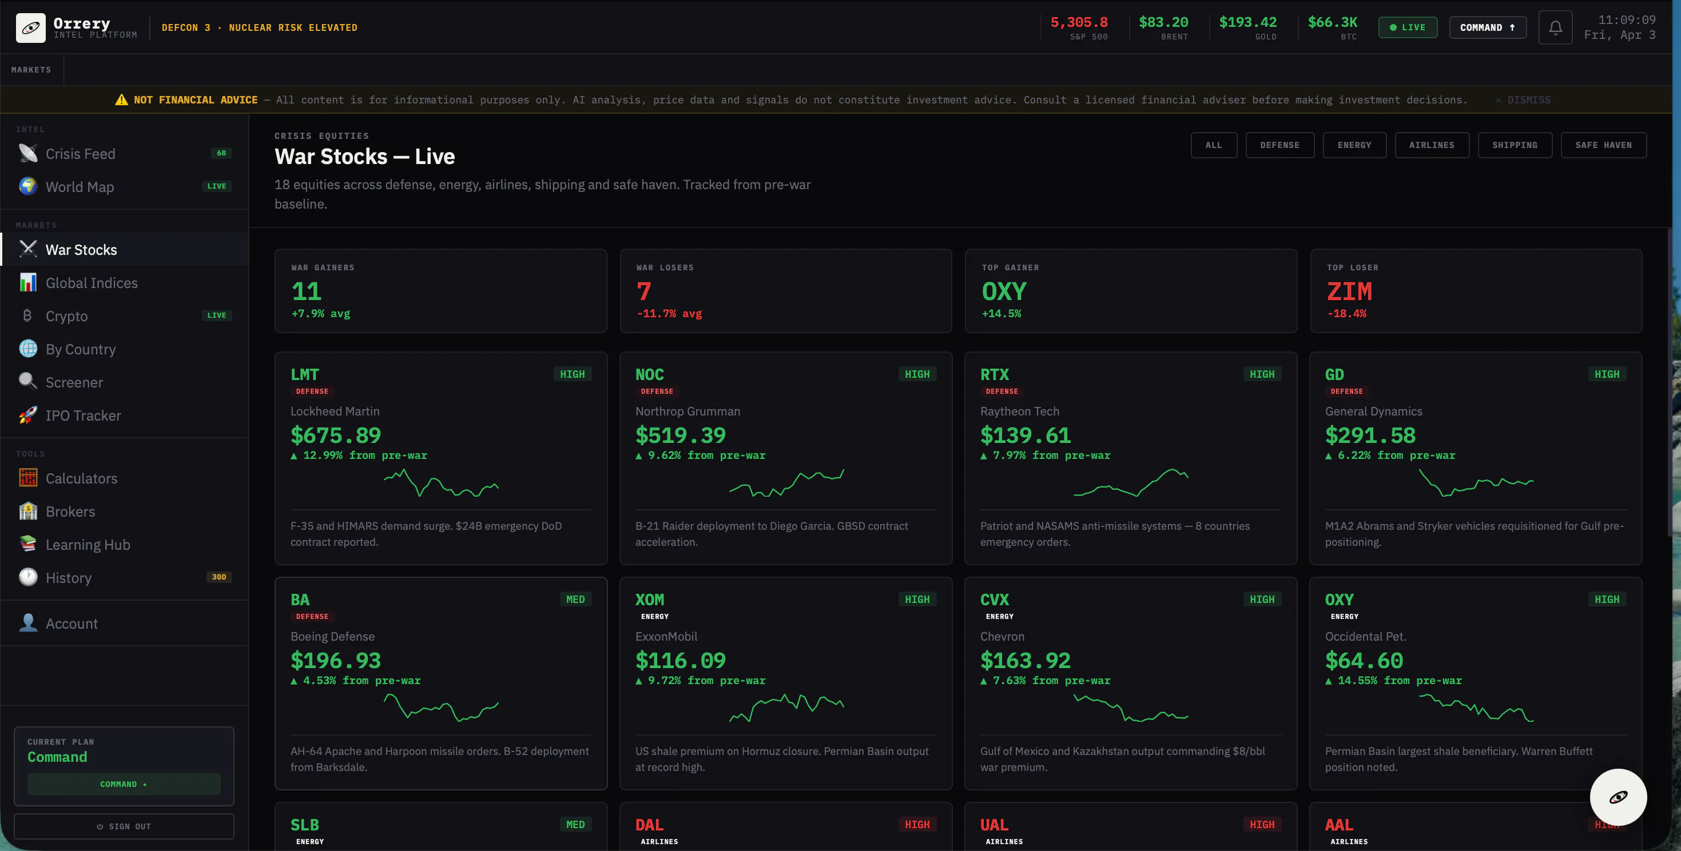Image resolution: width=1681 pixels, height=851 pixels.
Task: Click the Orrery logo icon
Action: point(31,27)
